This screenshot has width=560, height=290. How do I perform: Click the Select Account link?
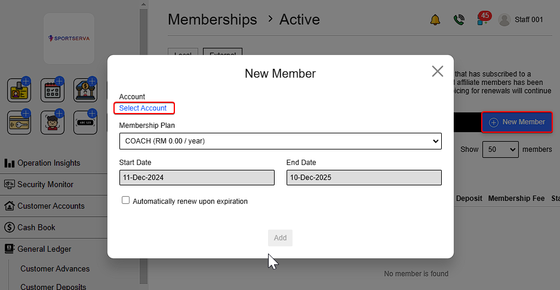click(143, 108)
